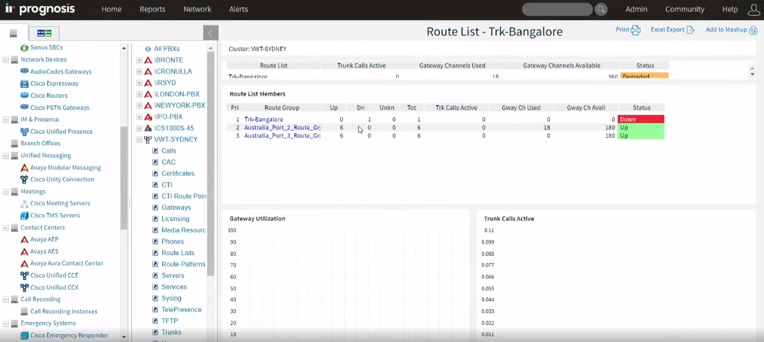
Task: Collapse the Network Devices tree group
Action: [x=6, y=60]
